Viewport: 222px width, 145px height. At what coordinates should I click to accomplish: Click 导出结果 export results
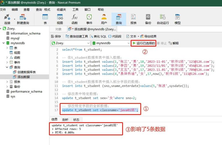click(x=148, y=37)
